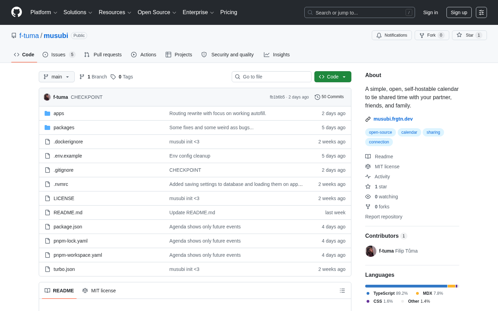The height and width of the screenshot is (311, 498).
Task: Click the Sign up button
Action: click(x=459, y=12)
